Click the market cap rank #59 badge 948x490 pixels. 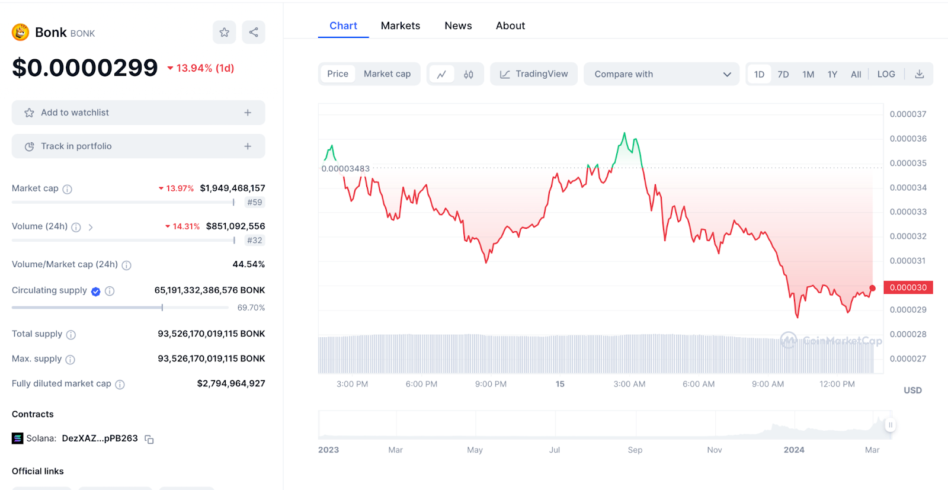[x=255, y=202]
